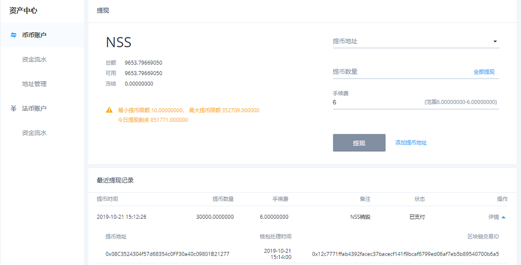Click the orange warning triangle icon
The image size is (521, 265).
tap(109, 110)
